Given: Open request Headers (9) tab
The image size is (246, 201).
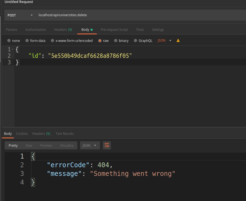Looking at the screenshot, I should [63, 29].
